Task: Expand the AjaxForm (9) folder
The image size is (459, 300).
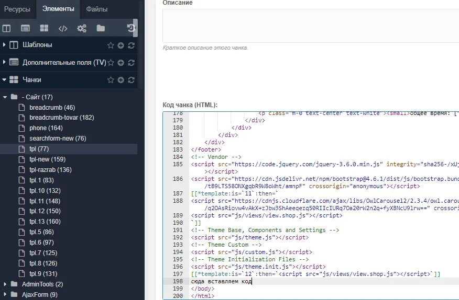Action: pos(5,294)
